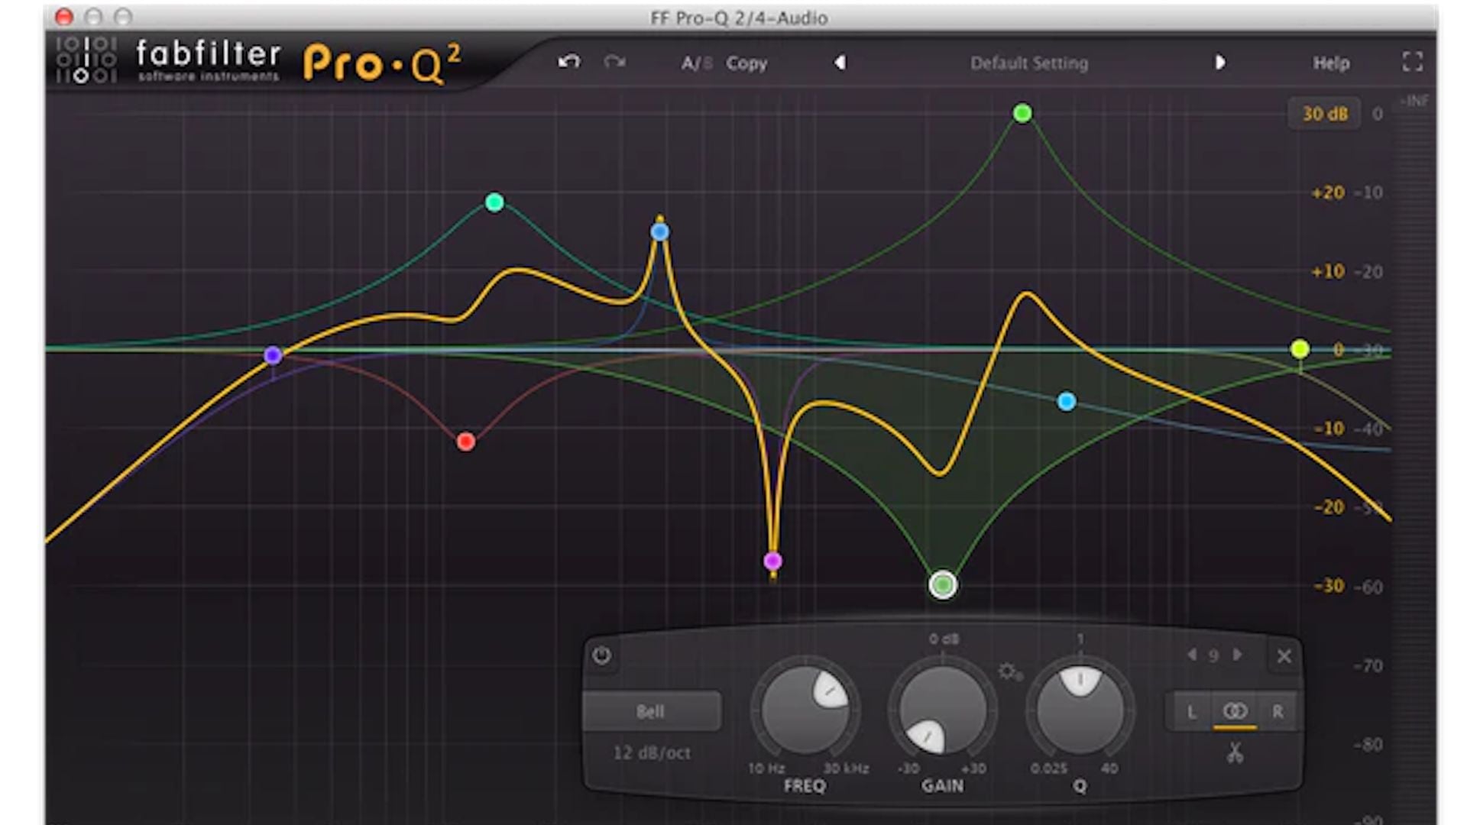Select the R channel button
1467x825 pixels.
click(1278, 711)
